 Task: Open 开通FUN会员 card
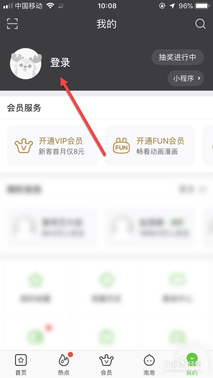[150, 146]
